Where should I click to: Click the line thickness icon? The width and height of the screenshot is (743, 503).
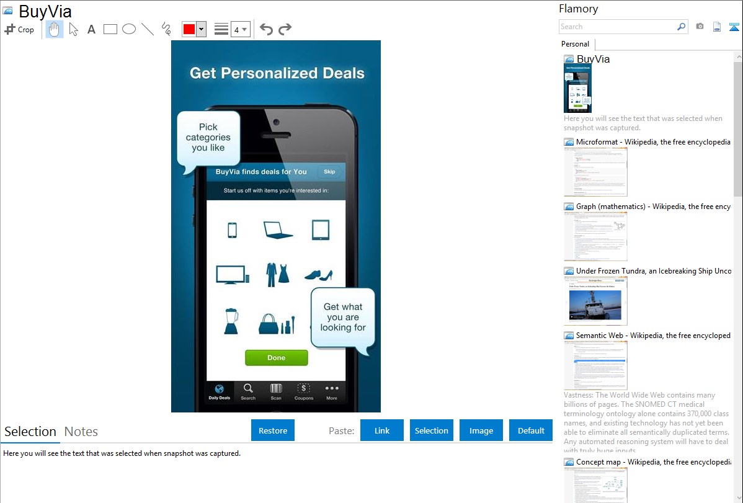click(221, 29)
